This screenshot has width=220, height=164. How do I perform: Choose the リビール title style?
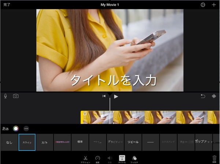coord(133,142)
